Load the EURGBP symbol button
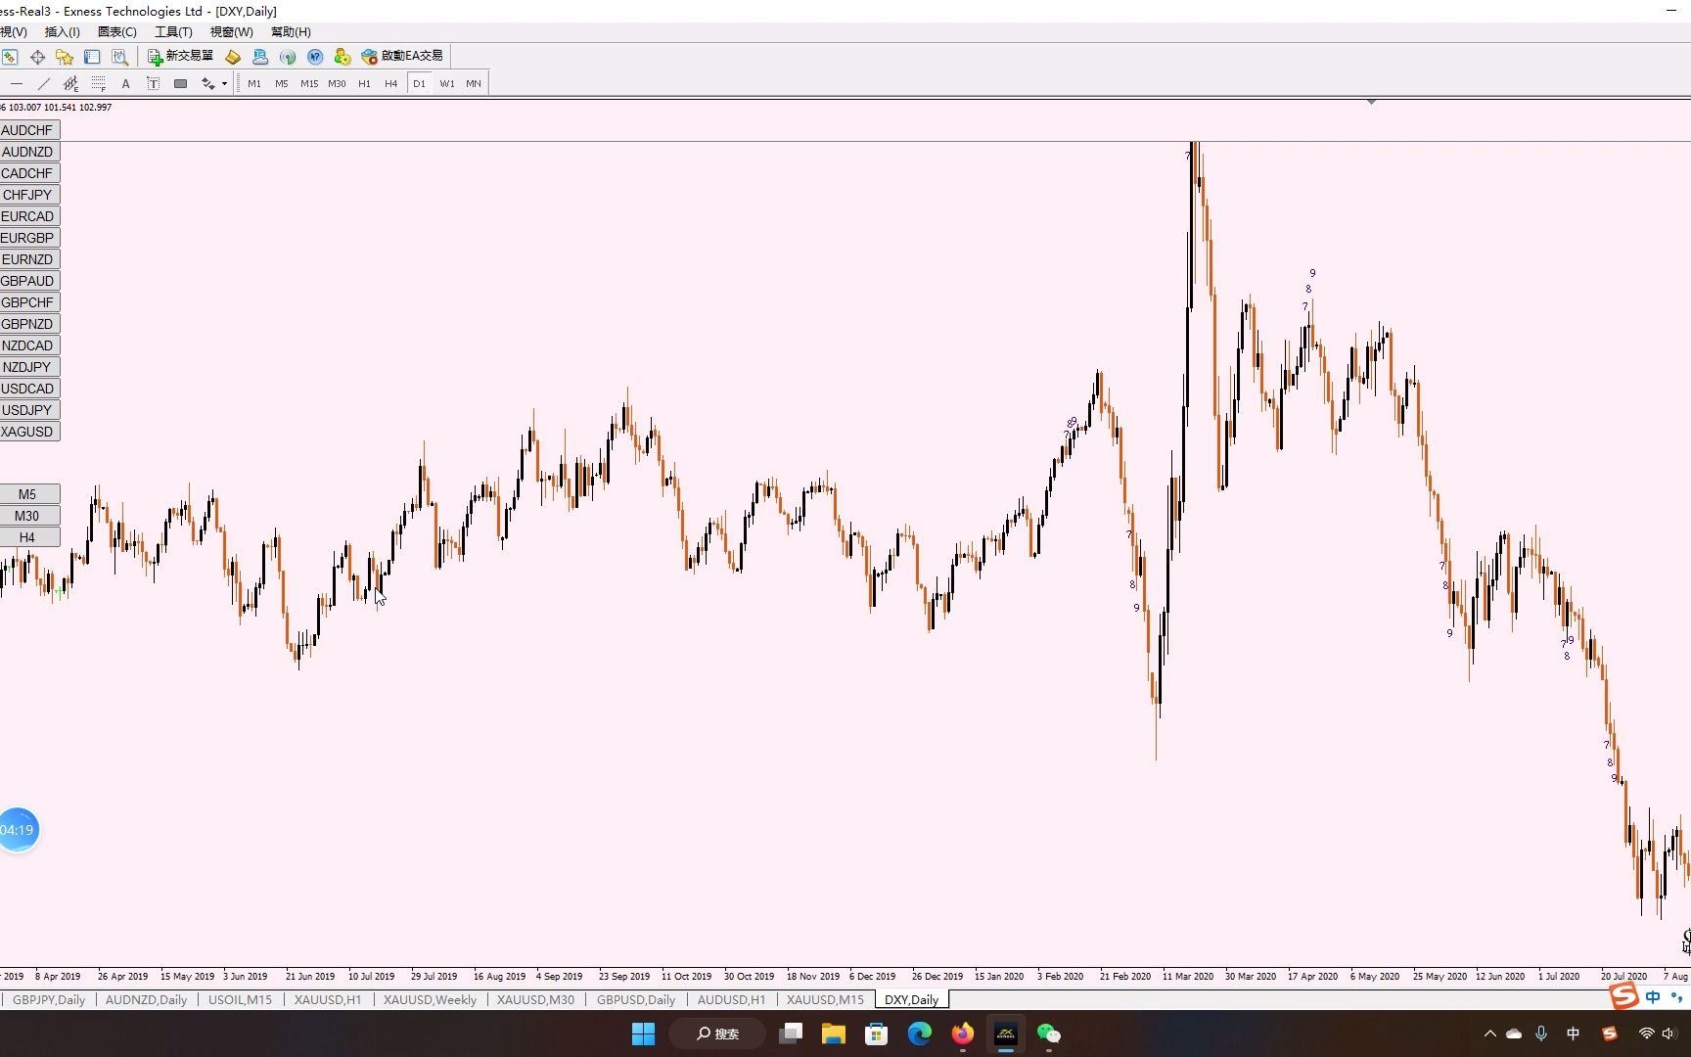The image size is (1691, 1057). (x=29, y=238)
